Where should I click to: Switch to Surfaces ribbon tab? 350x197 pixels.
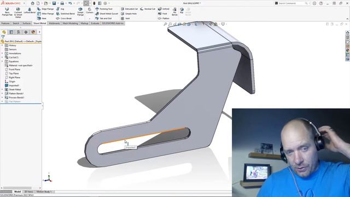point(27,23)
